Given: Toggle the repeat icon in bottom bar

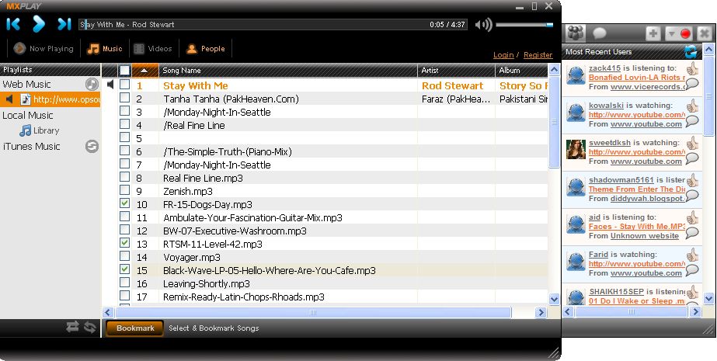Looking at the screenshot, I should pyautogui.click(x=90, y=327).
